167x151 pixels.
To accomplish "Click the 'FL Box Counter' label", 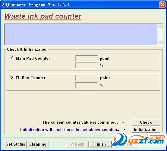I will point(30,78).
